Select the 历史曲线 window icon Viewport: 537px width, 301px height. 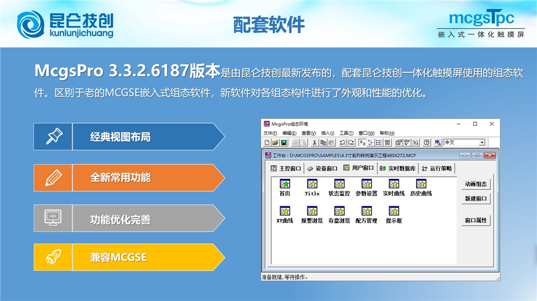pyautogui.click(x=421, y=187)
